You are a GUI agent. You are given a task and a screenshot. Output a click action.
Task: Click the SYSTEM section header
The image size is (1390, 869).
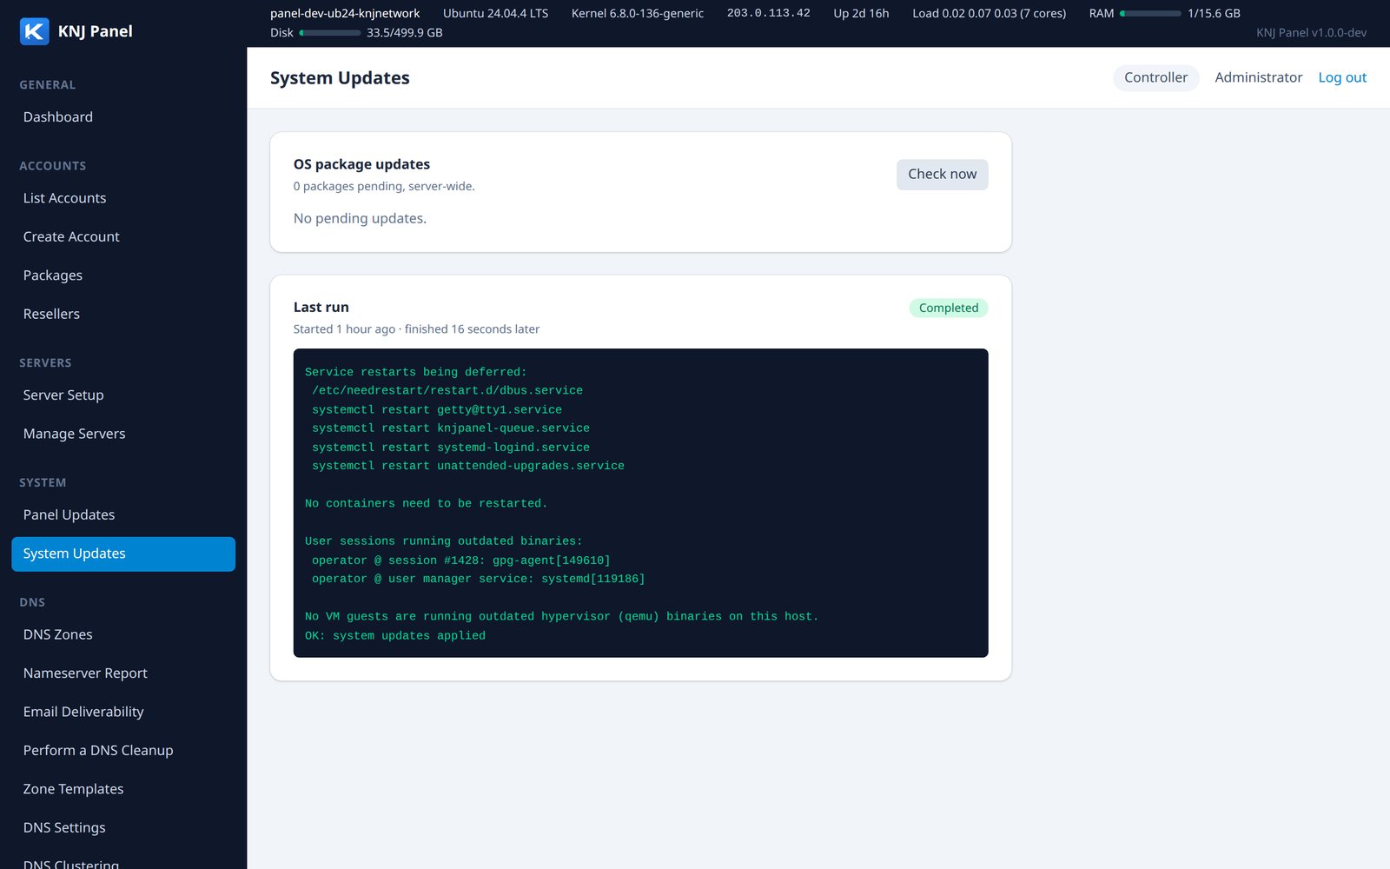click(43, 483)
